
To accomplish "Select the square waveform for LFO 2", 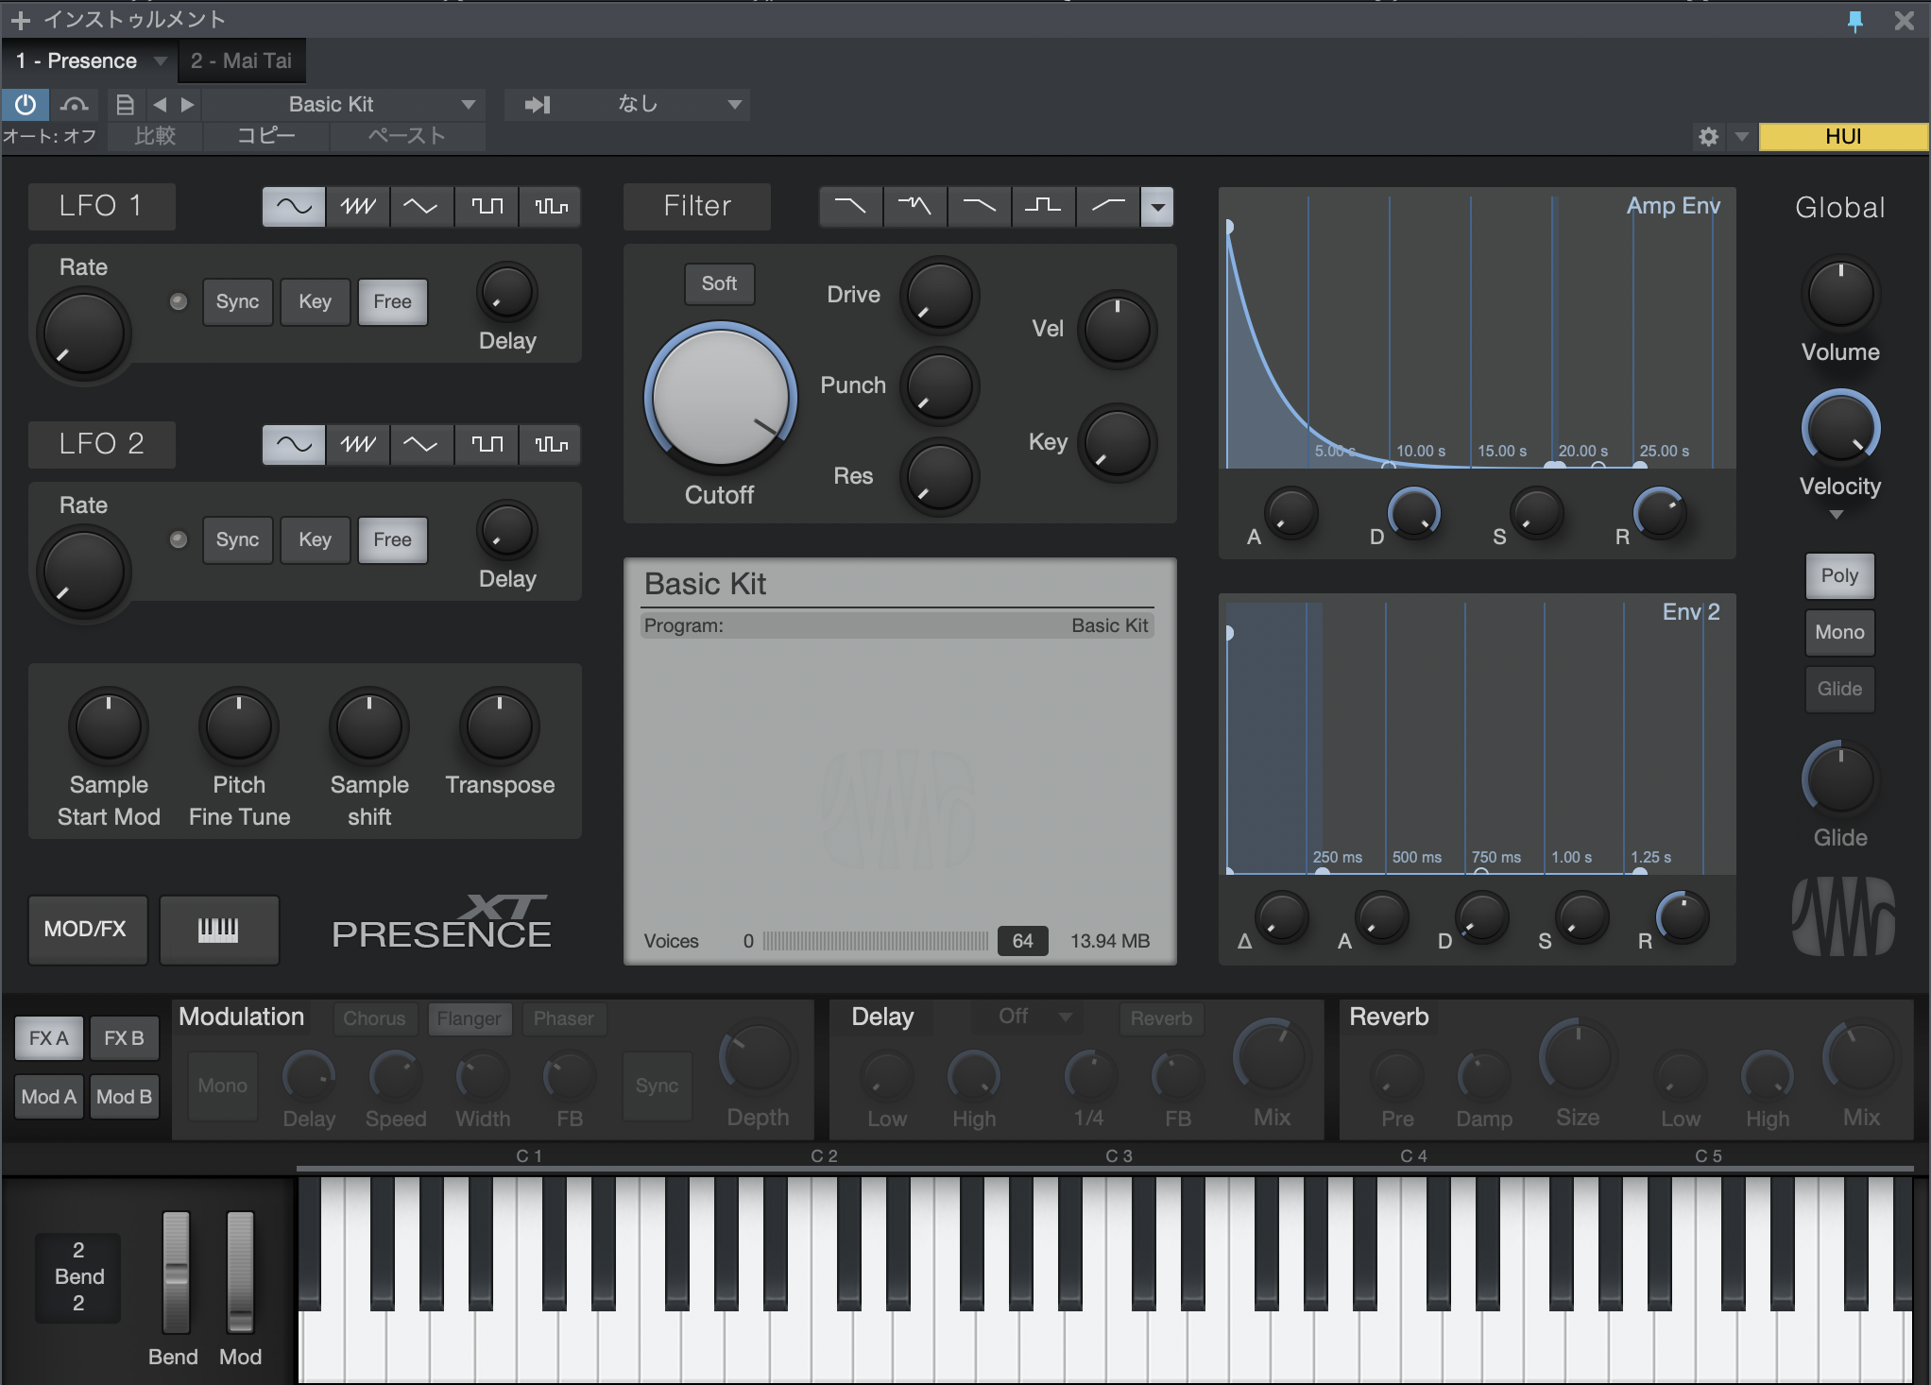I will coord(487,444).
